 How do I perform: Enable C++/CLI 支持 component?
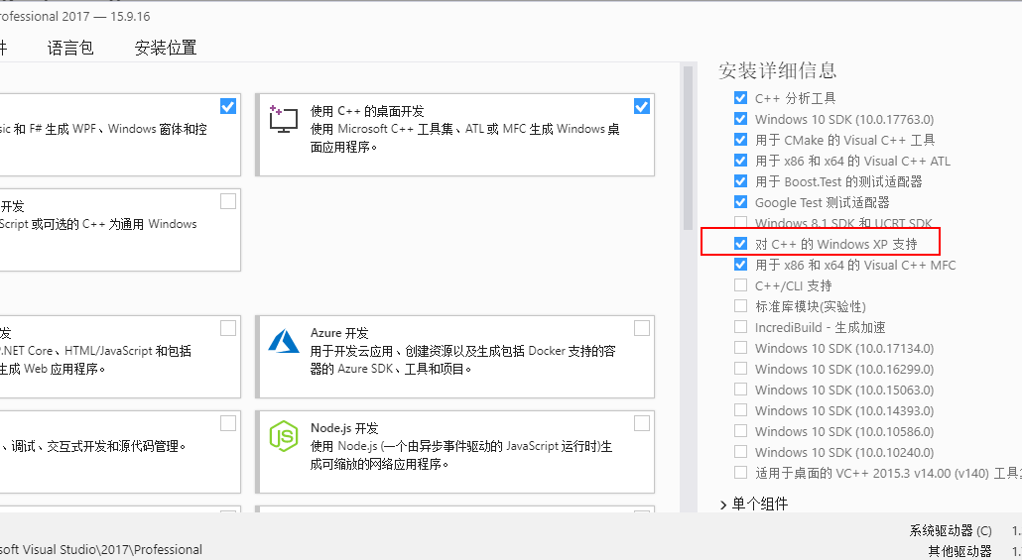(740, 285)
